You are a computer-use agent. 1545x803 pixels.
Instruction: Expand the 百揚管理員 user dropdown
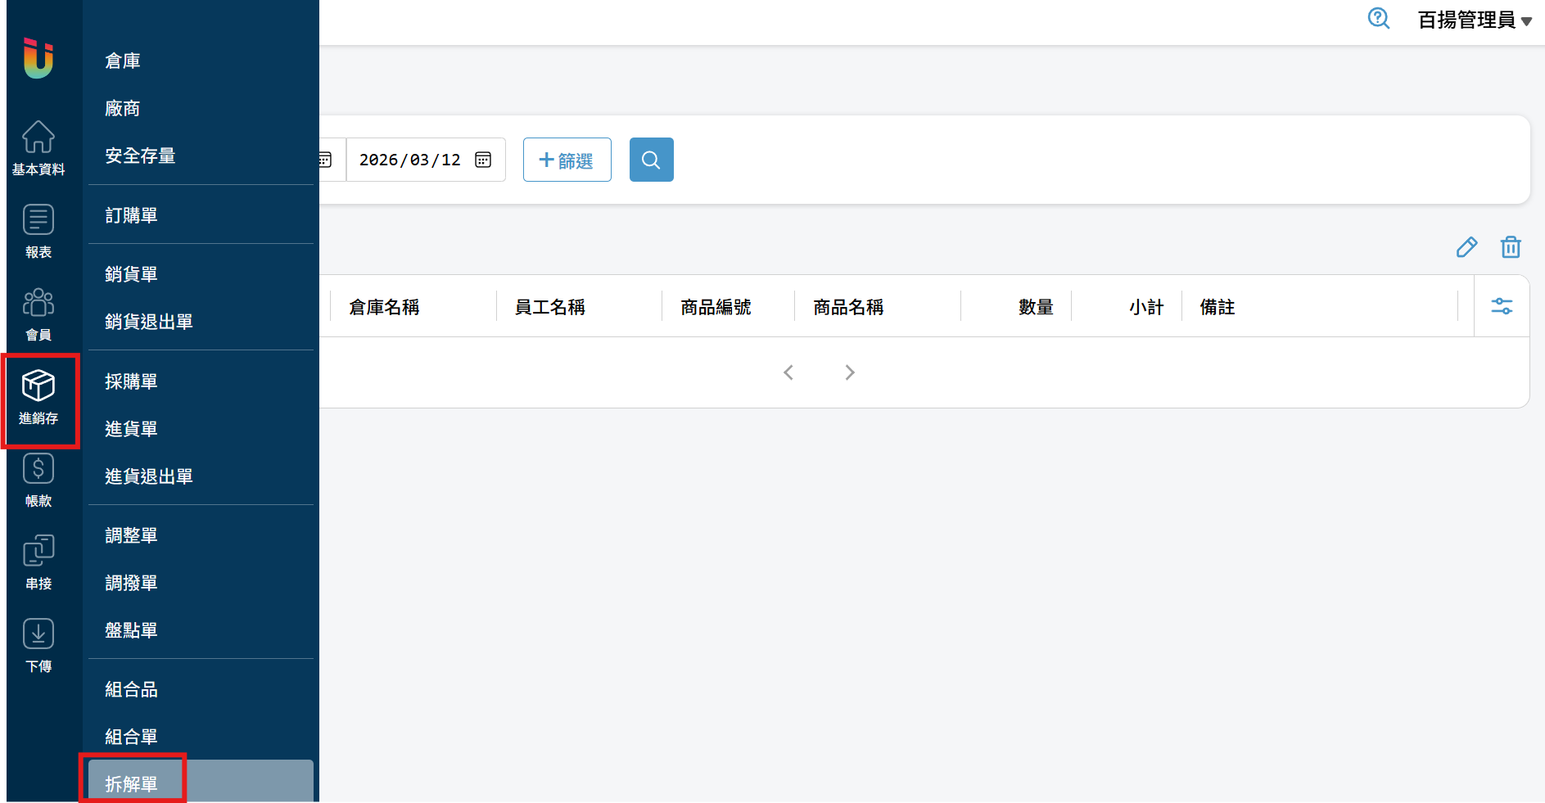1475,20
